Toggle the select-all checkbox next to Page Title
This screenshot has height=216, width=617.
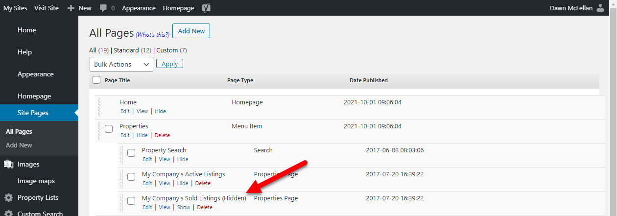point(96,80)
